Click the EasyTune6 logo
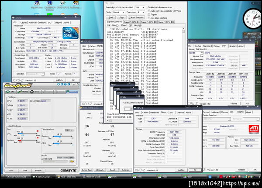This screenshot has height=188, width=262. click(18, 85)
